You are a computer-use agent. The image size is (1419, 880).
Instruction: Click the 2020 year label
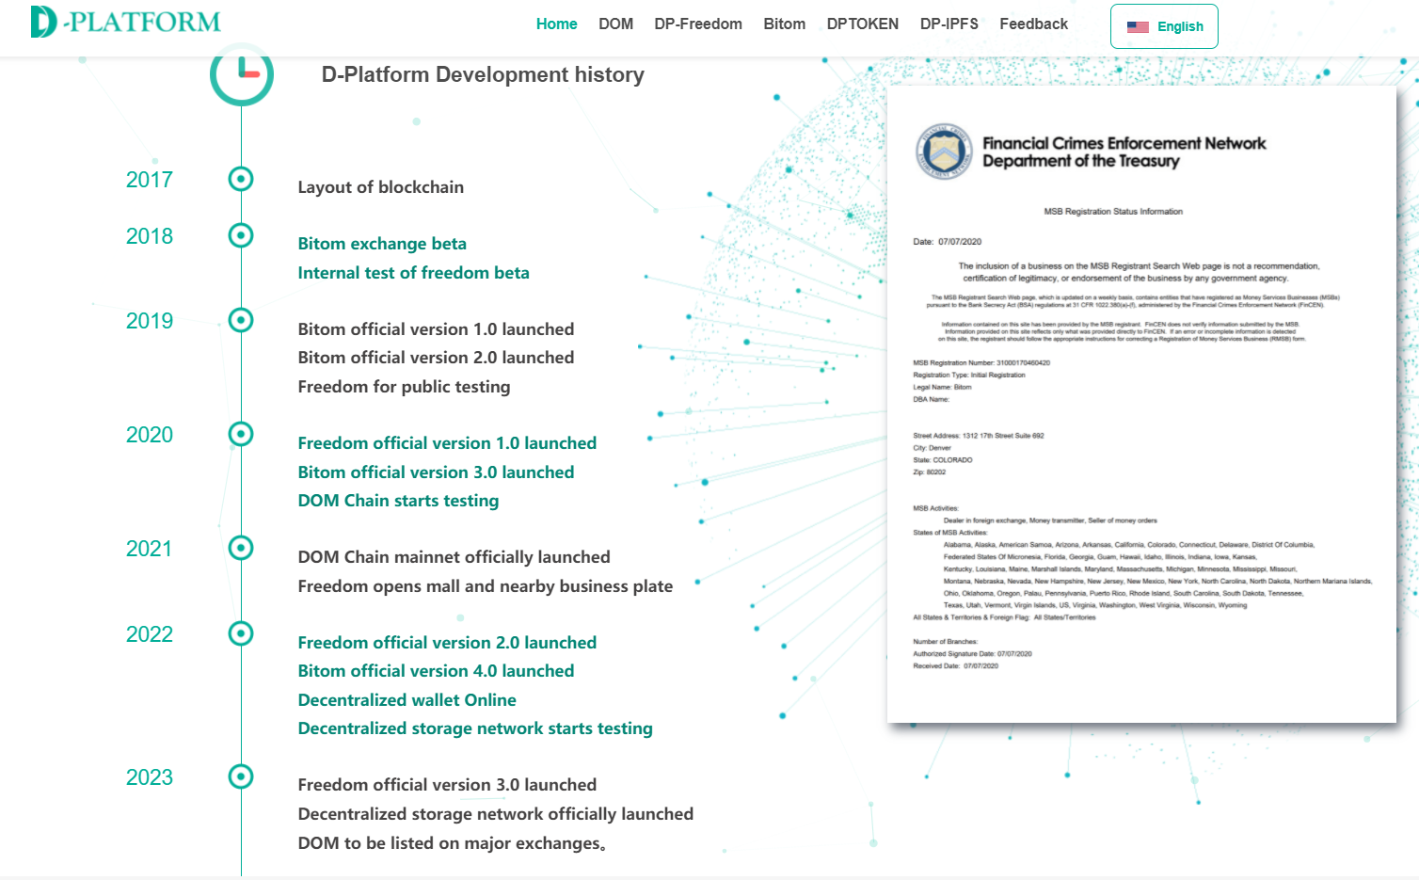150,435
